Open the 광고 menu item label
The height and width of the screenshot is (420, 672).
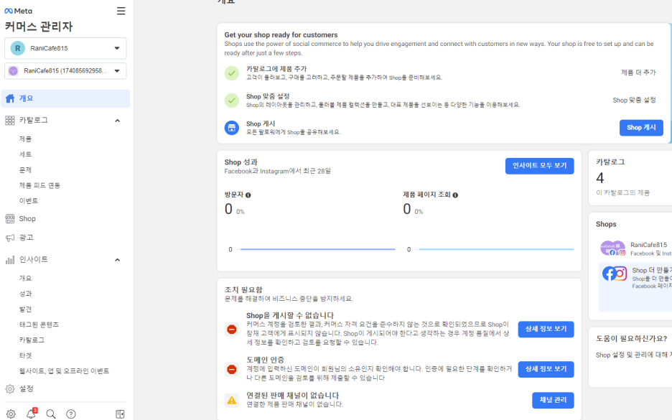(26, 238)
